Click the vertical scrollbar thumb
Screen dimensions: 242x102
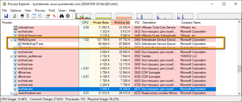(x=239, y=69)
